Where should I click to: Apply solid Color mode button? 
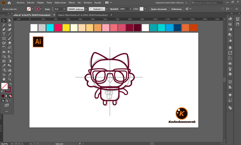pos(3,96)
